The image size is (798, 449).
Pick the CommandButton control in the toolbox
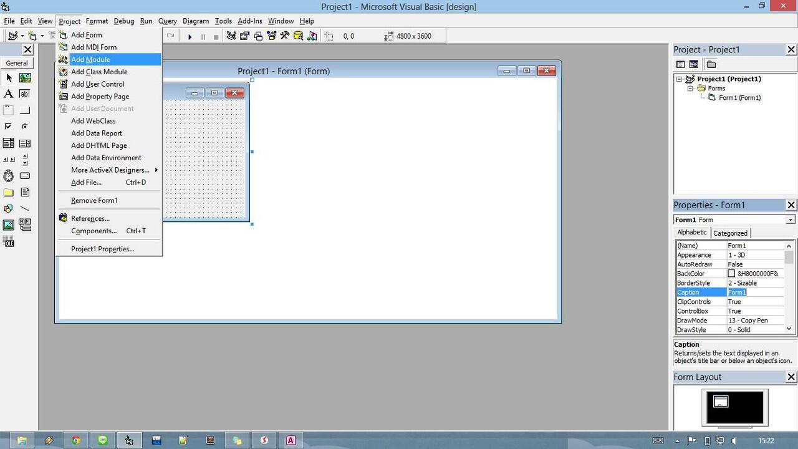pos(25,110)
